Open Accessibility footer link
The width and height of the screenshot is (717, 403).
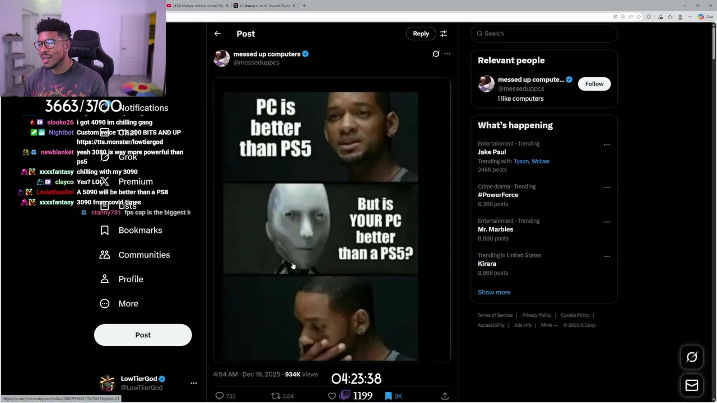click(x=491, y=325)
